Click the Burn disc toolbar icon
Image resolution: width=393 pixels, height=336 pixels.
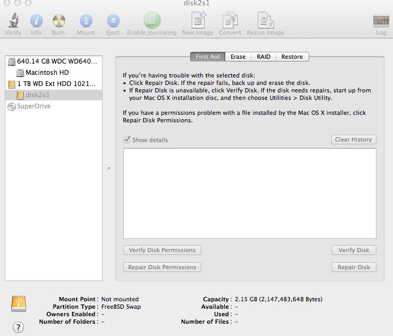(x=59, y=20)
